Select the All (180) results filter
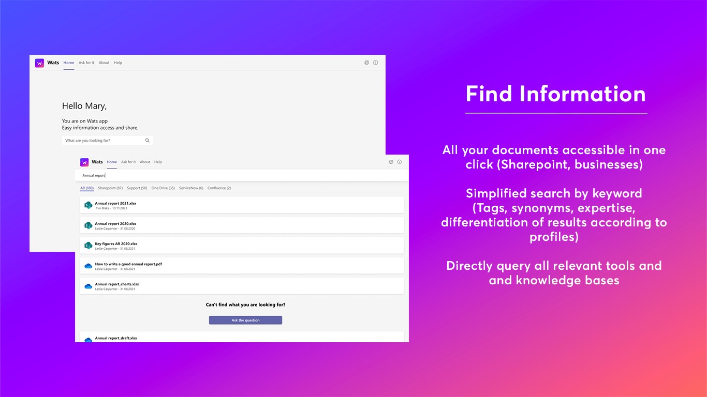Image resolution: width=707 pixels, height=397 pixels. 87,188
